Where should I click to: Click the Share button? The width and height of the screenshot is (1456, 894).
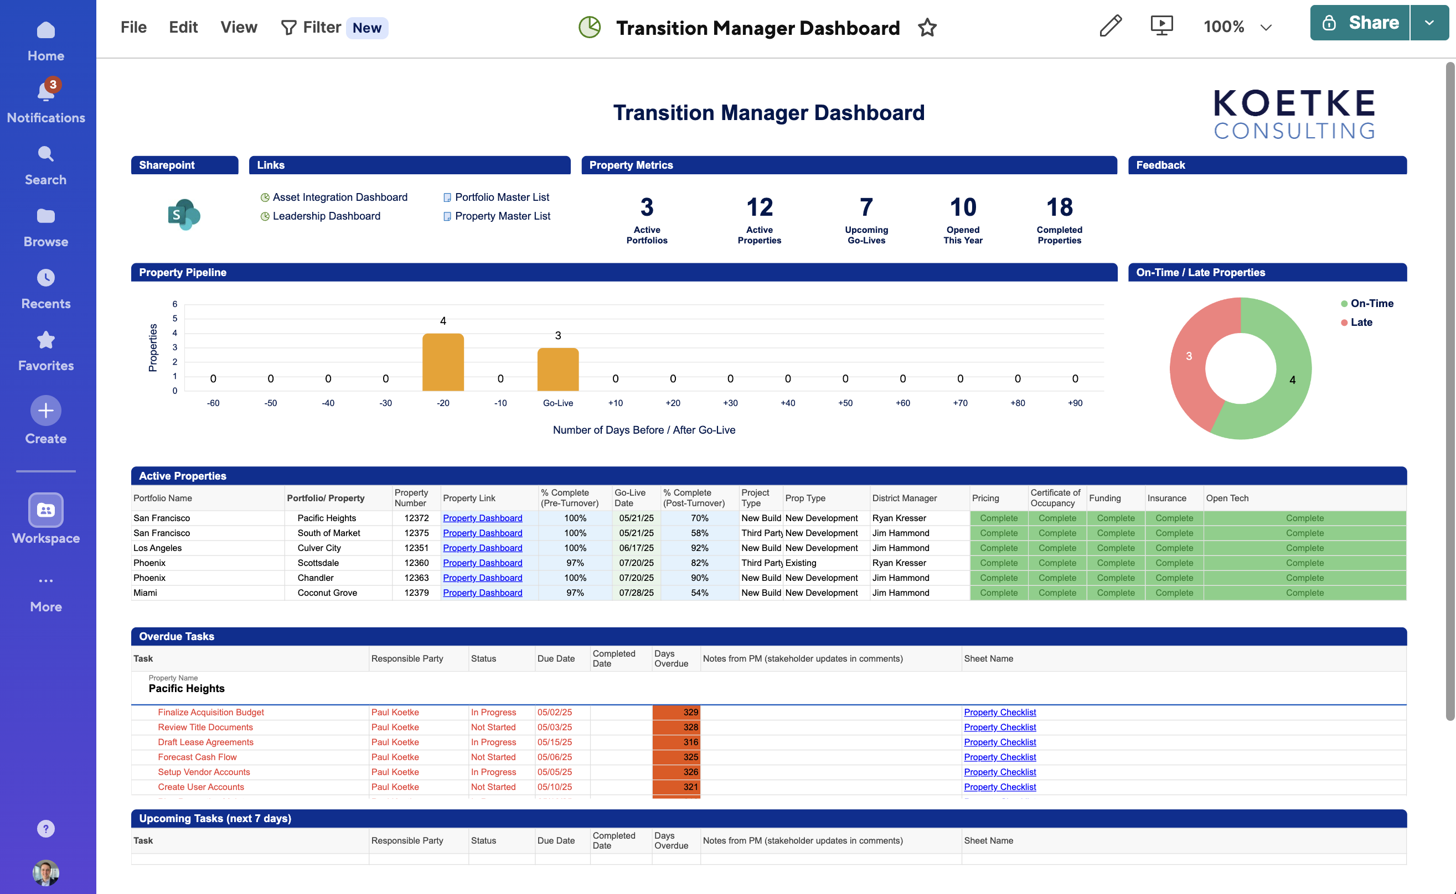click(x=1360, y=23)
